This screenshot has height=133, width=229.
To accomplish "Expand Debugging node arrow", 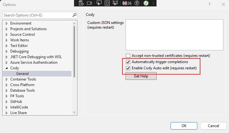I will point(7,51).
